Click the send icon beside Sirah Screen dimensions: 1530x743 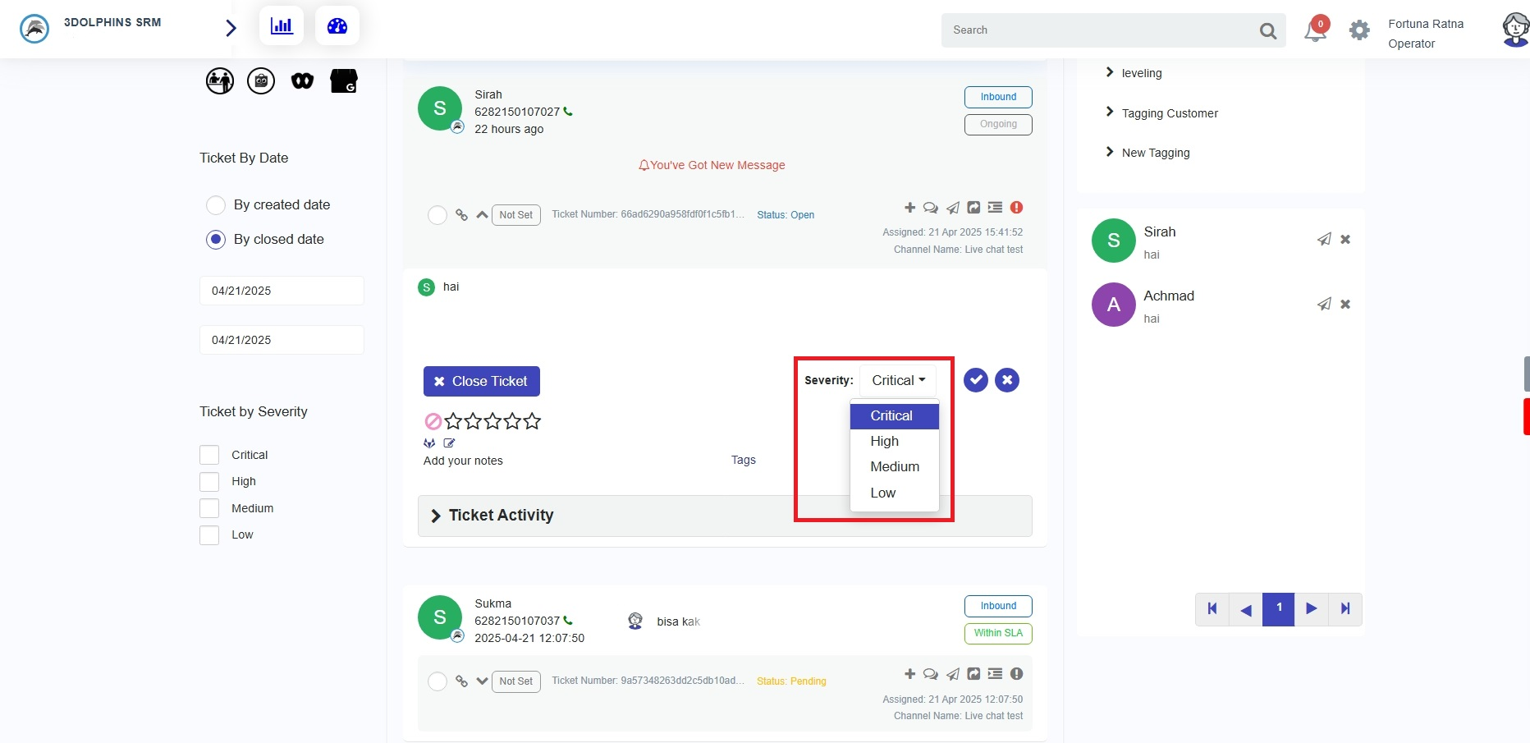pos(1324,239)
